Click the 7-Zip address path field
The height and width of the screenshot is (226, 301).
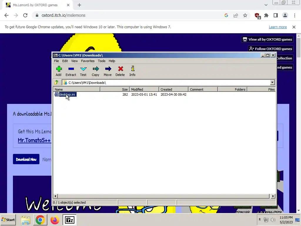166,82
